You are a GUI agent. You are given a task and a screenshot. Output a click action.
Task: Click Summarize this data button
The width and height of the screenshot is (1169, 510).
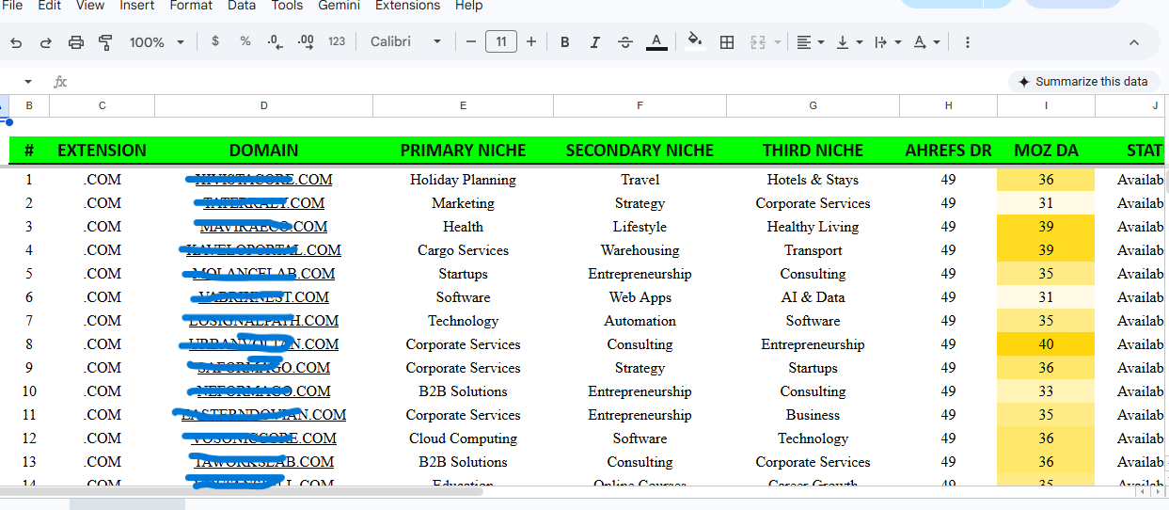1082,82
